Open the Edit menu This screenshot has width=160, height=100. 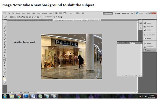point(13,13)
